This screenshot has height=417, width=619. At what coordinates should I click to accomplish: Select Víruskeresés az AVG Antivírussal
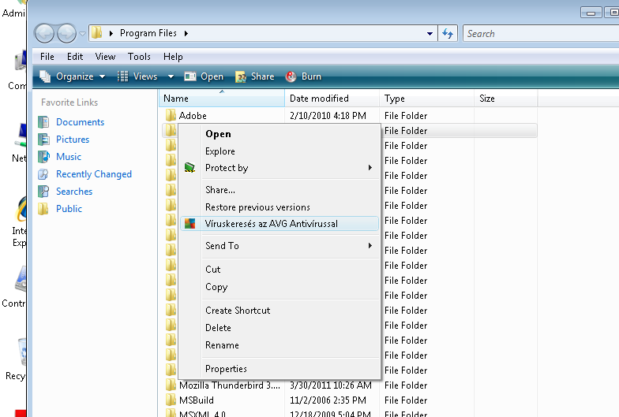coord(279,224)
